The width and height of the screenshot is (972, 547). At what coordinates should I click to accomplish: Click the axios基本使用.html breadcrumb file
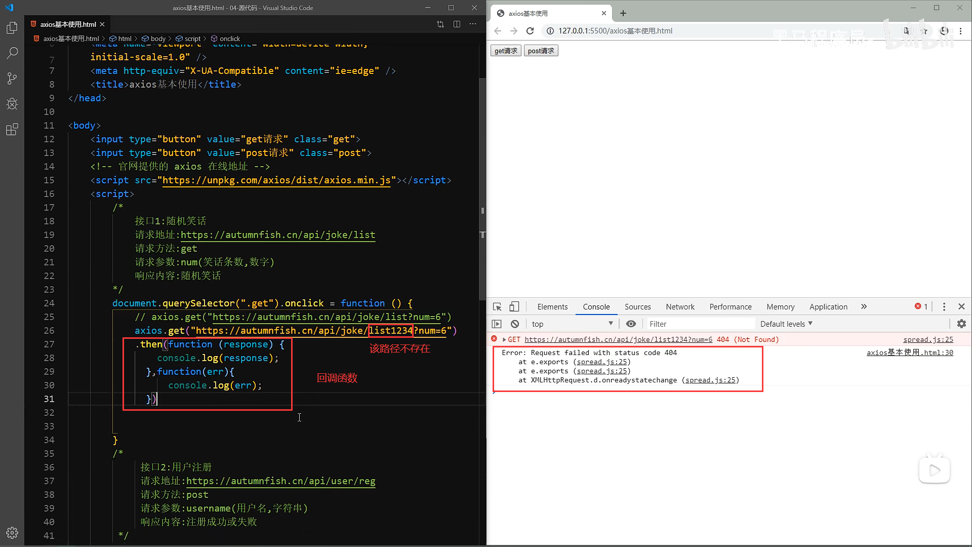tap(66, 38)
